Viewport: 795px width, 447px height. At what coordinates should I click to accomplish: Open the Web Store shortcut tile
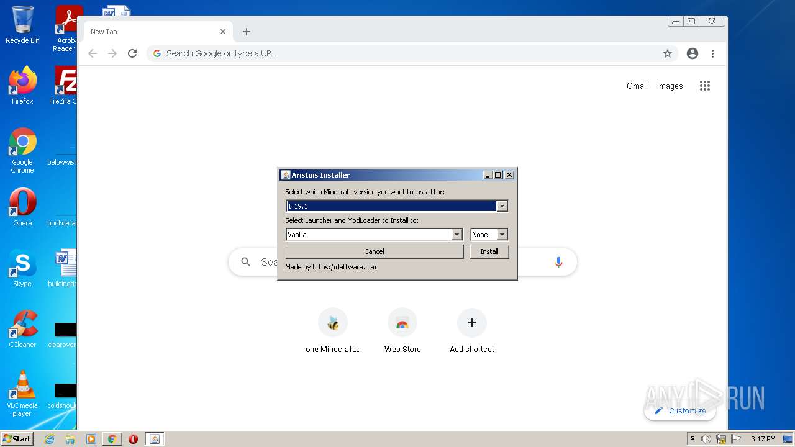click(x=402, y=332)
